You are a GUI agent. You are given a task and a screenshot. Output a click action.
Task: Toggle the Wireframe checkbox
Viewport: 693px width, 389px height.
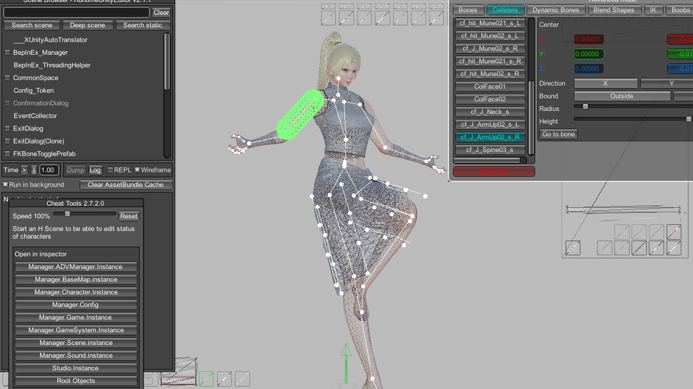point(137,170)
